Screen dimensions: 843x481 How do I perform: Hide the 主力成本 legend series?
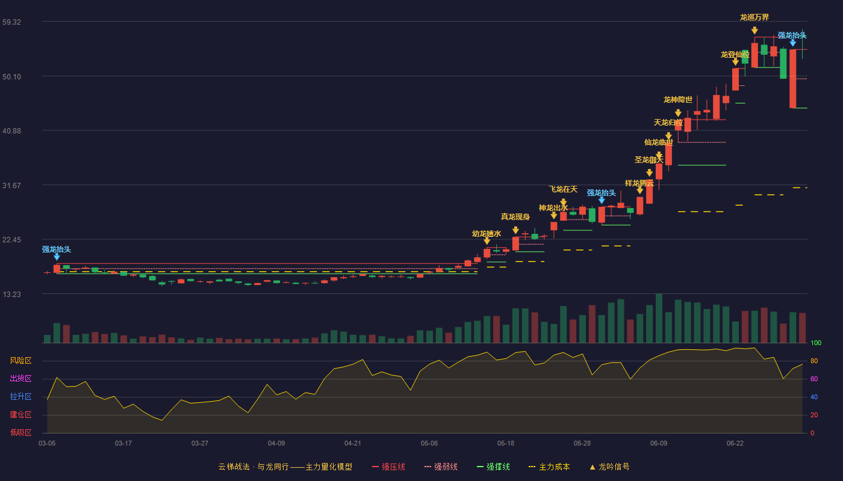[x=549, y=467]
